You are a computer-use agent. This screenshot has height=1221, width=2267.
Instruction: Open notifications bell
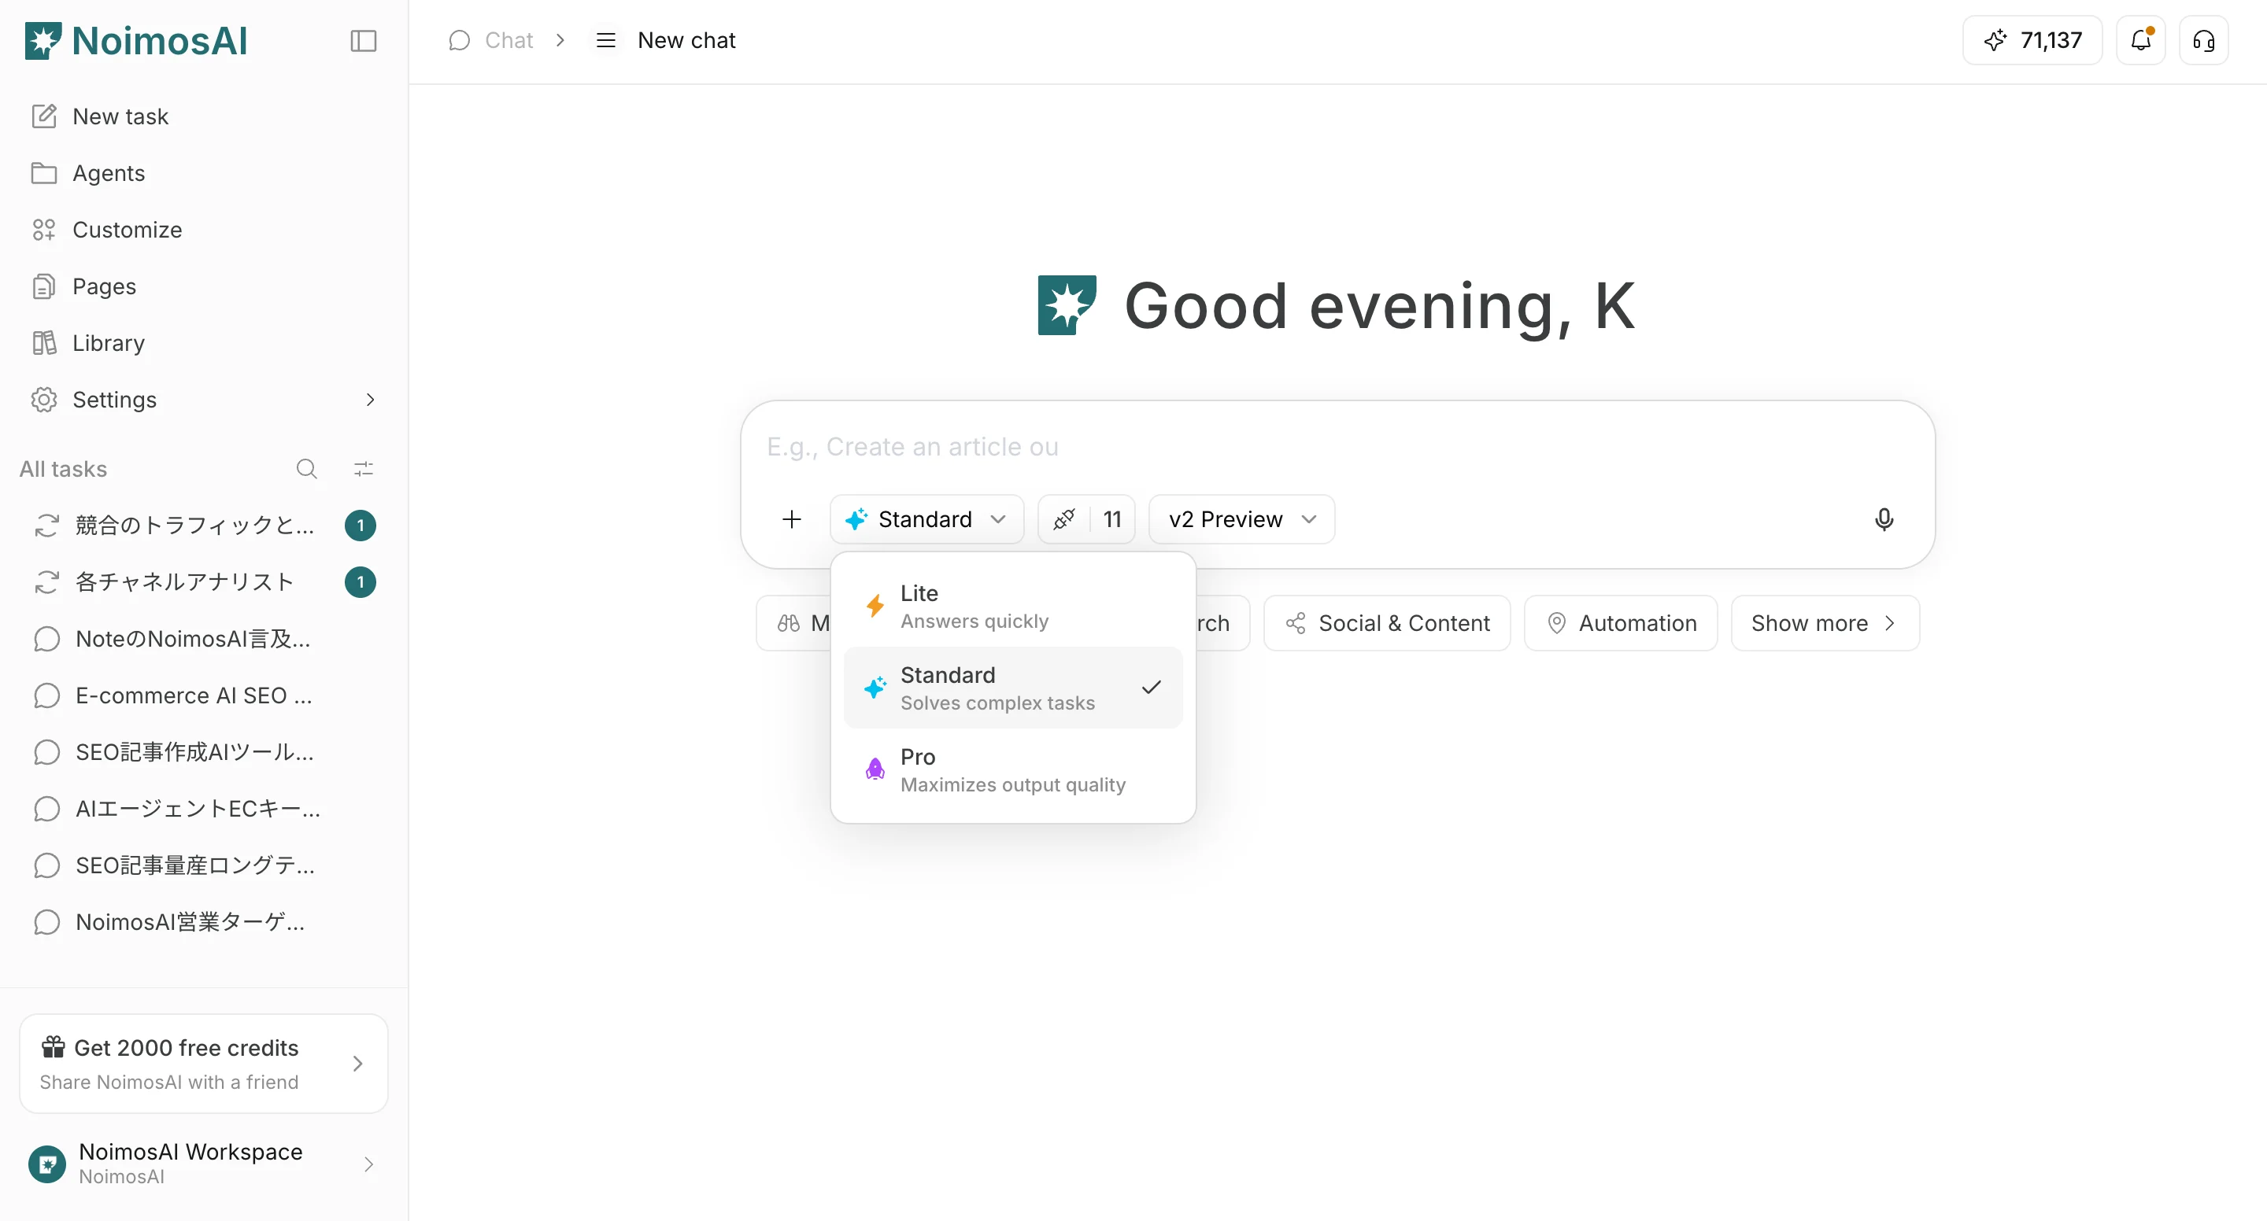[x=2140, y=40]
